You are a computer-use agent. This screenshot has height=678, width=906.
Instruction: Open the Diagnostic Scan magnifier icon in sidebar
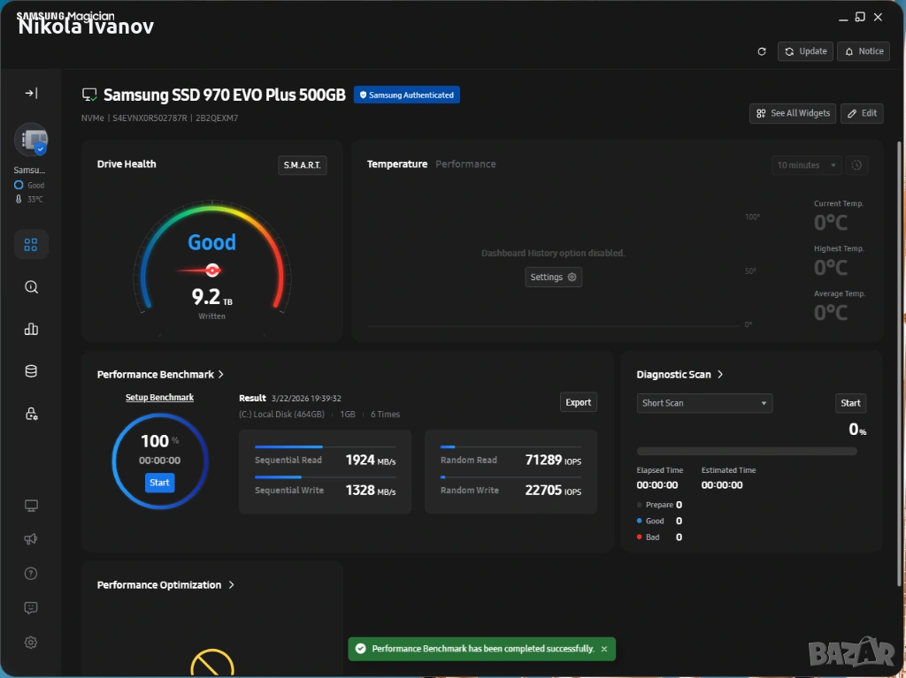pos(31,287)
